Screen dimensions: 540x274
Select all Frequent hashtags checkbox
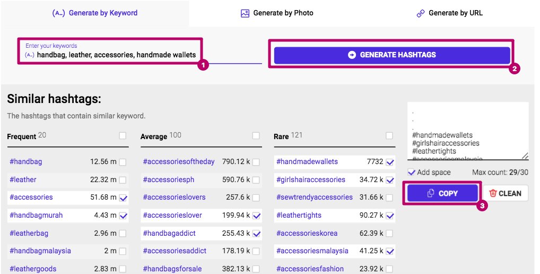(x=123, y=136)
